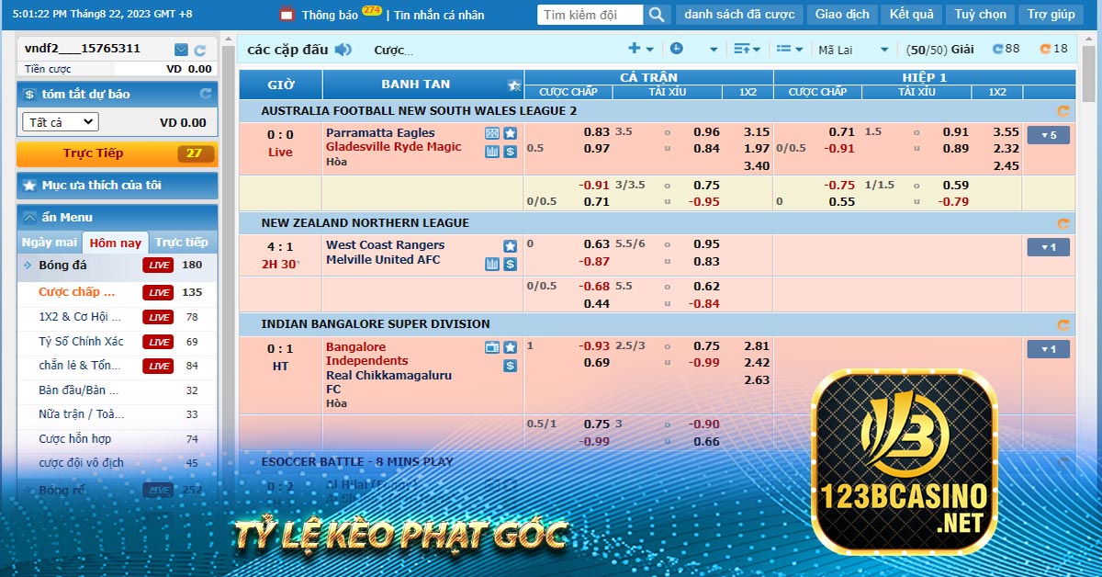Select Cược hỗn hợp menu item
Image resolution: width=1102 pixels, height=577 pixels.
tap(75, 439)
